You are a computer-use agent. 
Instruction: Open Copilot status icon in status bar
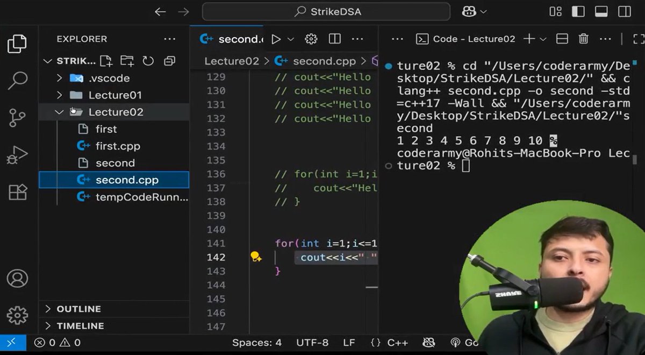click(x=429, y=343)
